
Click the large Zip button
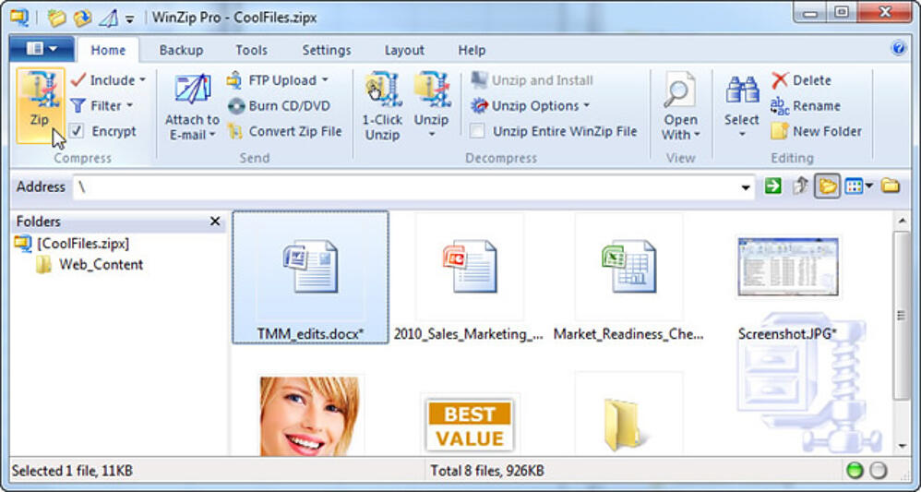(x=40, y=106)
